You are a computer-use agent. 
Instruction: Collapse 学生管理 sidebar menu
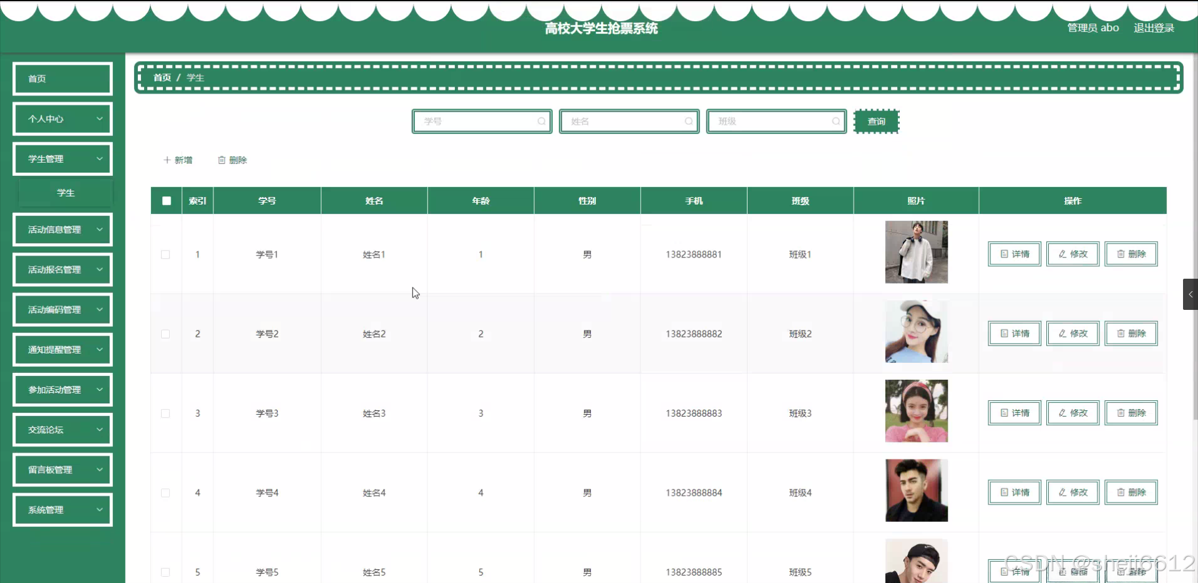click(62, 159)
